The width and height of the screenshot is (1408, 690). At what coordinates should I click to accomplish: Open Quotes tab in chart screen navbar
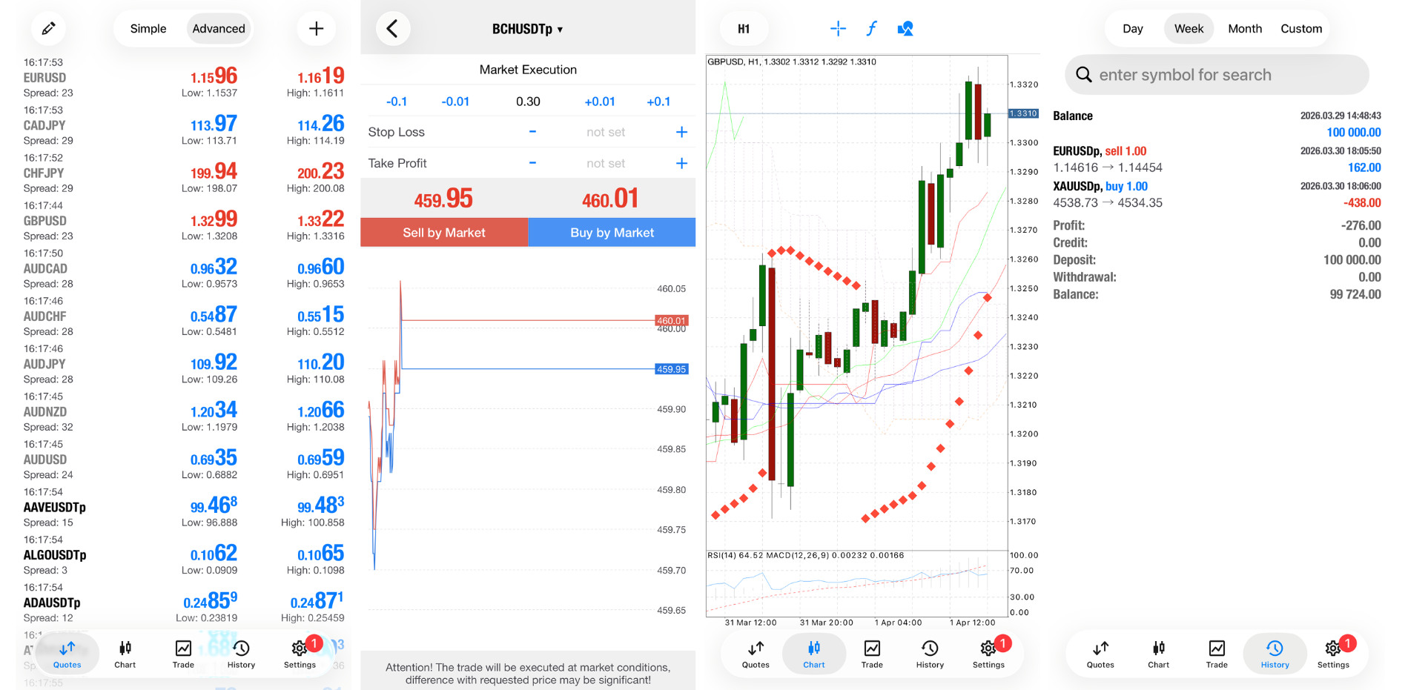point(756,654)
